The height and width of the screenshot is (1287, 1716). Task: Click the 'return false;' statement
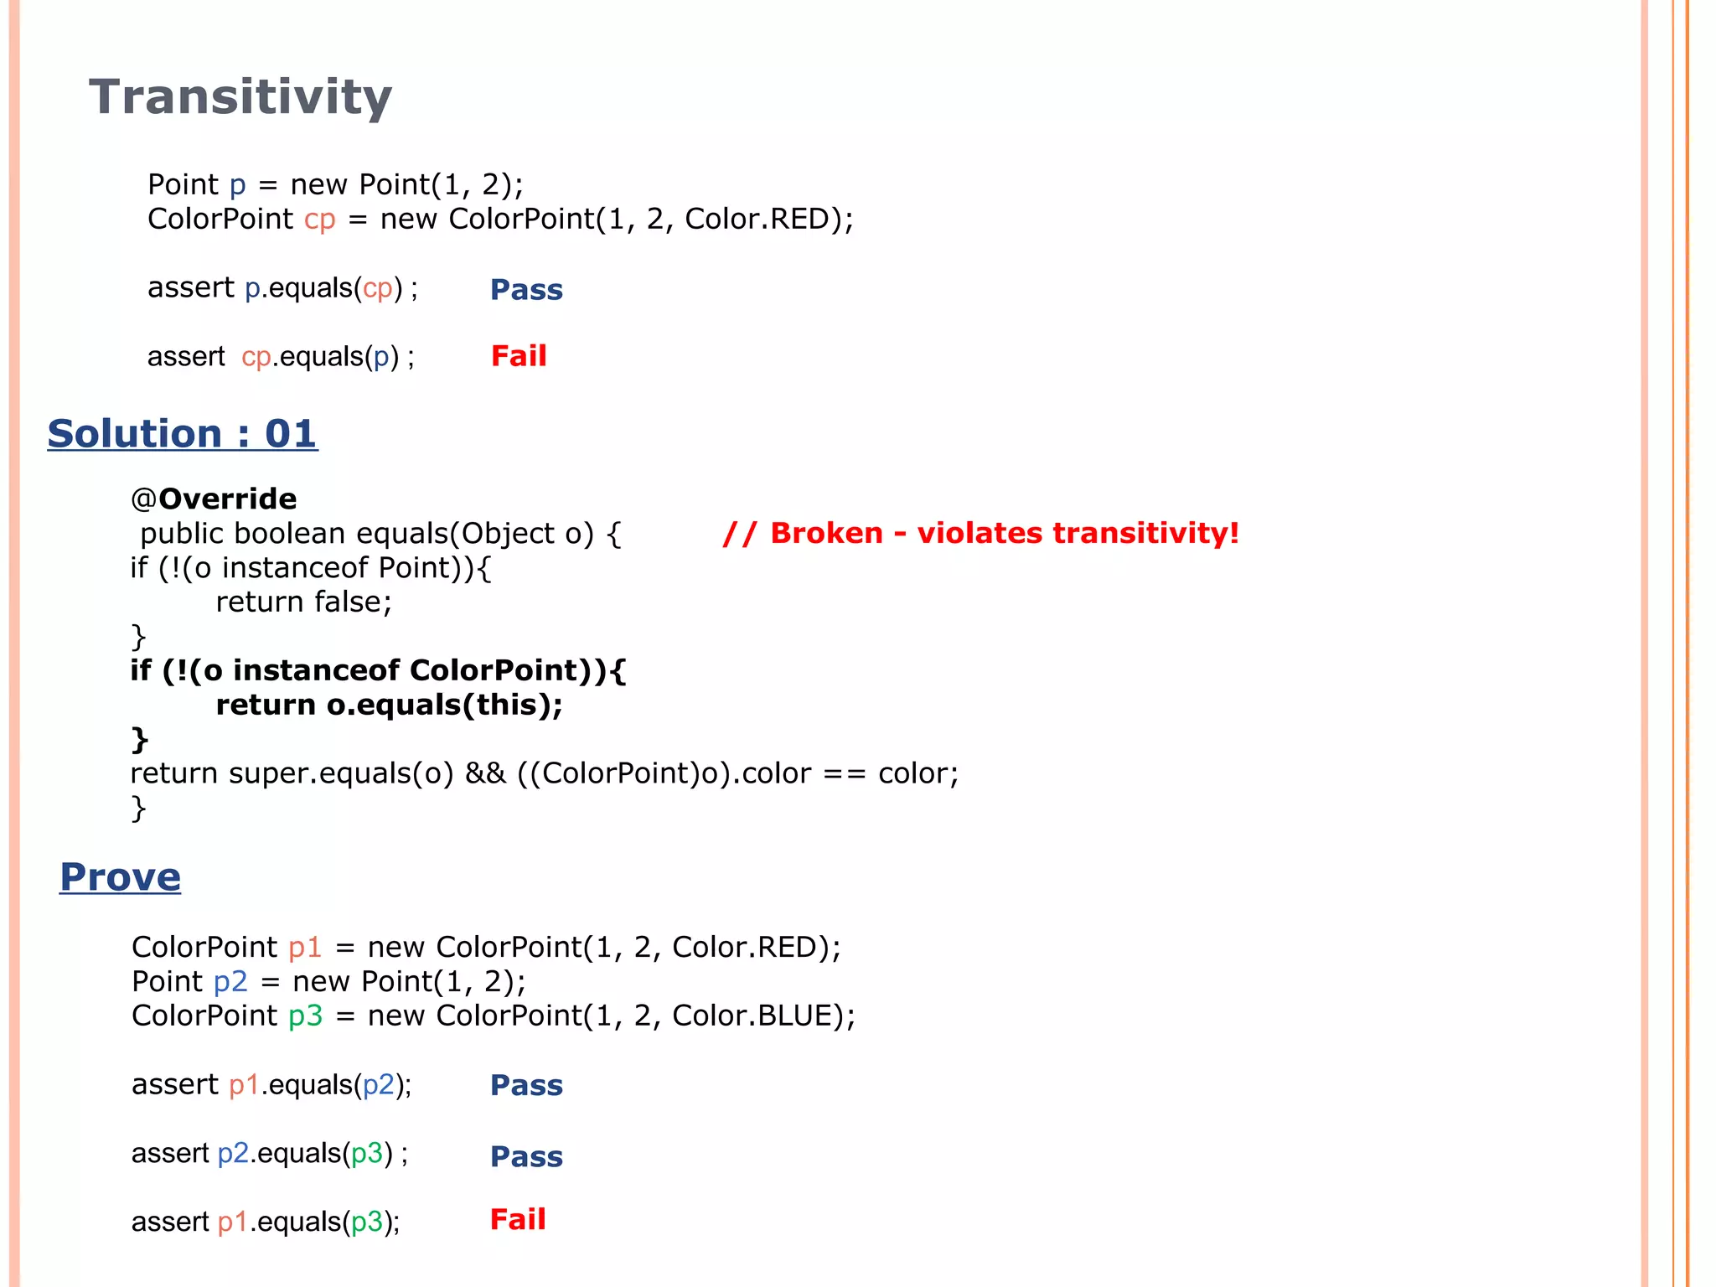pyautogui.click(x=304, y=602)
